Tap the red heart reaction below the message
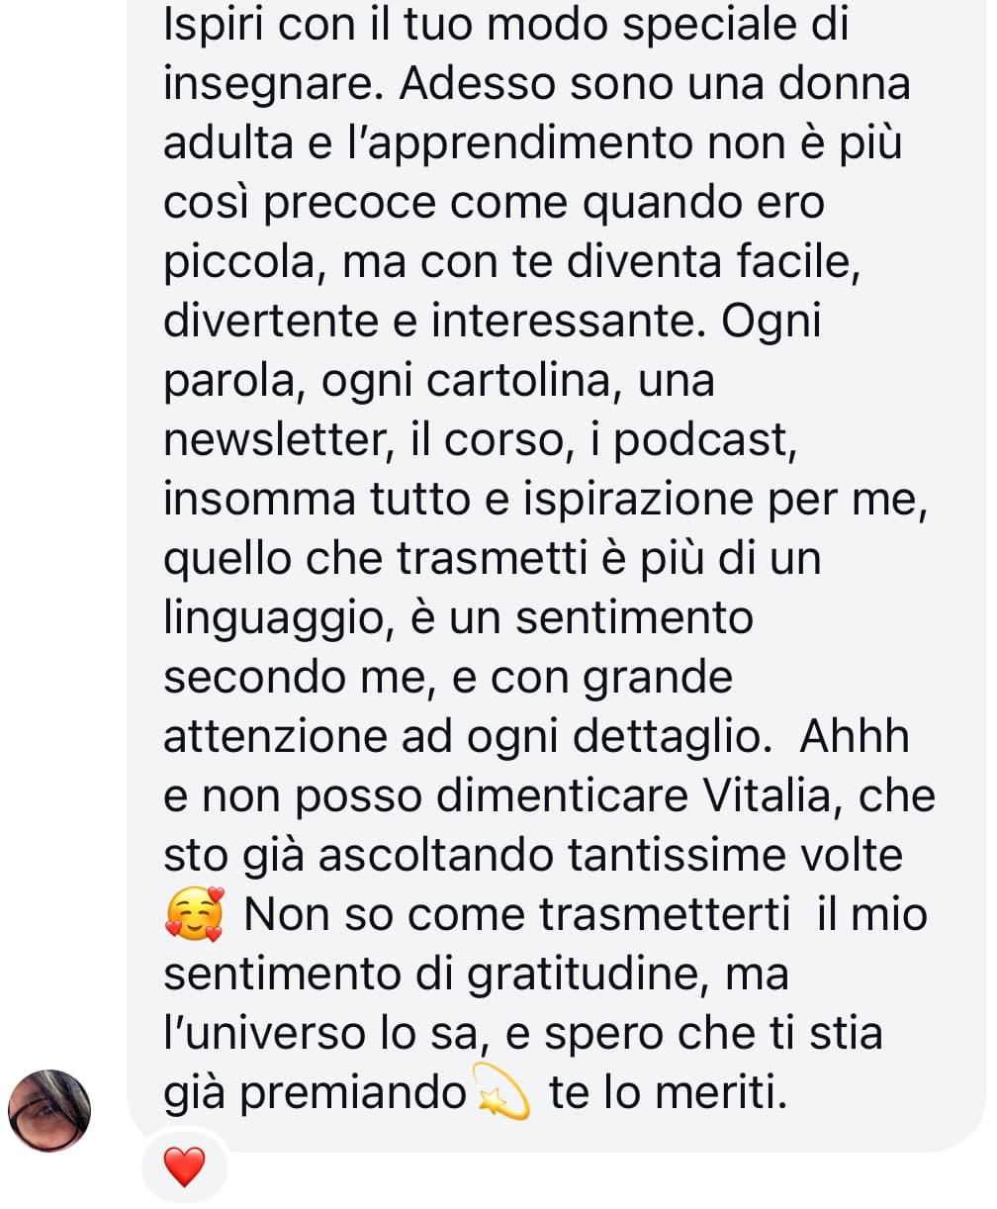 tap(184, 1168)
